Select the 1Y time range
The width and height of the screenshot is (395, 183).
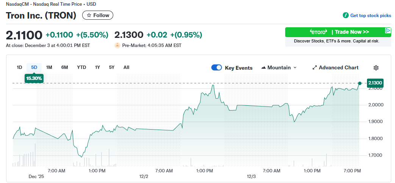point(98,67)
